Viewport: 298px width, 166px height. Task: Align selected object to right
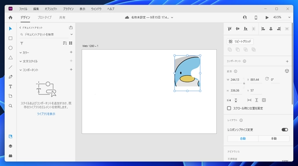(279, 29)
